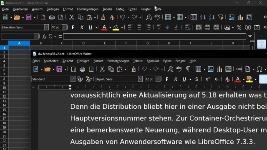This screenshot has height=150, width=267.
Task: Click the equals Formula button in Calc
Action: click(60, 36)
